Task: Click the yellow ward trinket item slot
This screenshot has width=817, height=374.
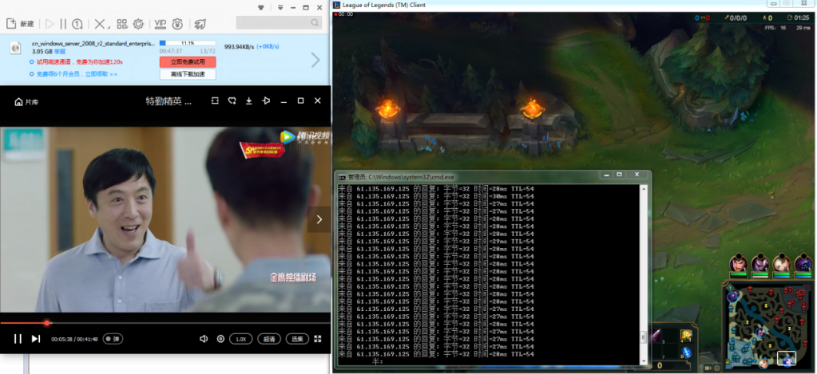Action: 686,336
